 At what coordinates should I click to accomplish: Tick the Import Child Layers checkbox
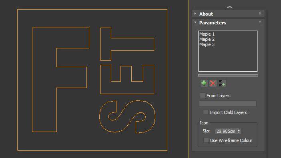[x=206, y=112]
